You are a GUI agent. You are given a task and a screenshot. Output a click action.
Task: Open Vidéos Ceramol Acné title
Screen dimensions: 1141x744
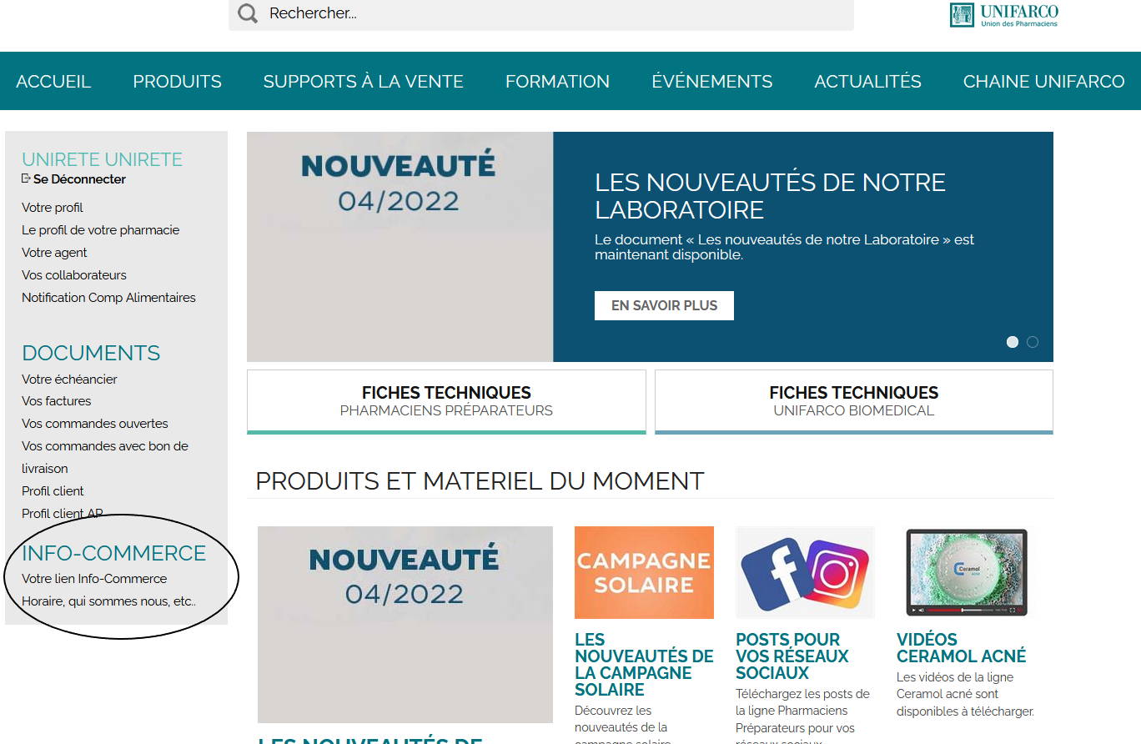click(961, 648)
